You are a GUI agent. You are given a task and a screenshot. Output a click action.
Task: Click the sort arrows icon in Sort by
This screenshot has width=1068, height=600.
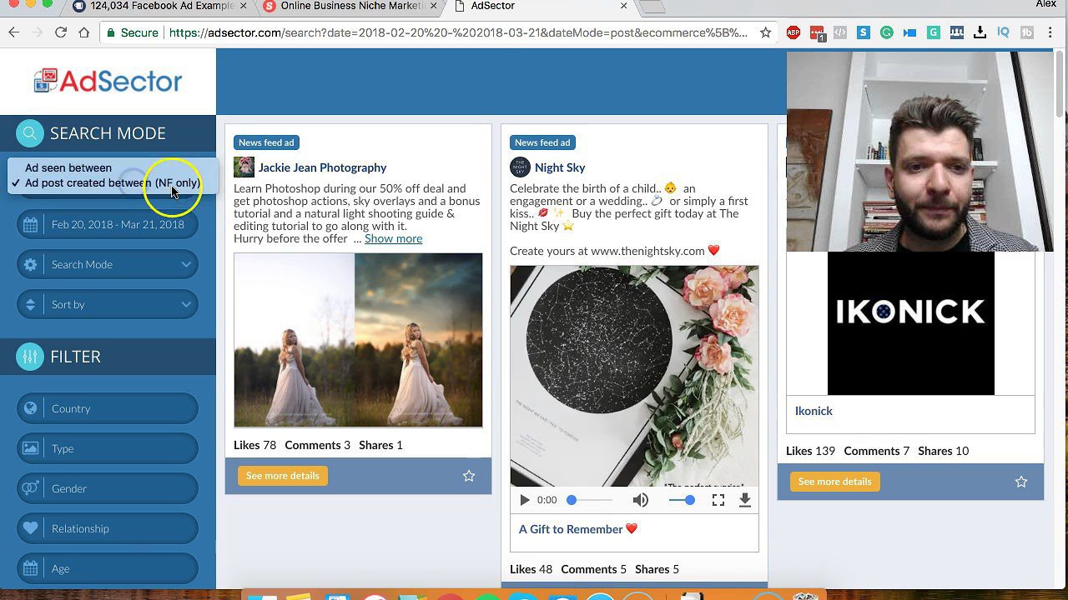point(31,304)
